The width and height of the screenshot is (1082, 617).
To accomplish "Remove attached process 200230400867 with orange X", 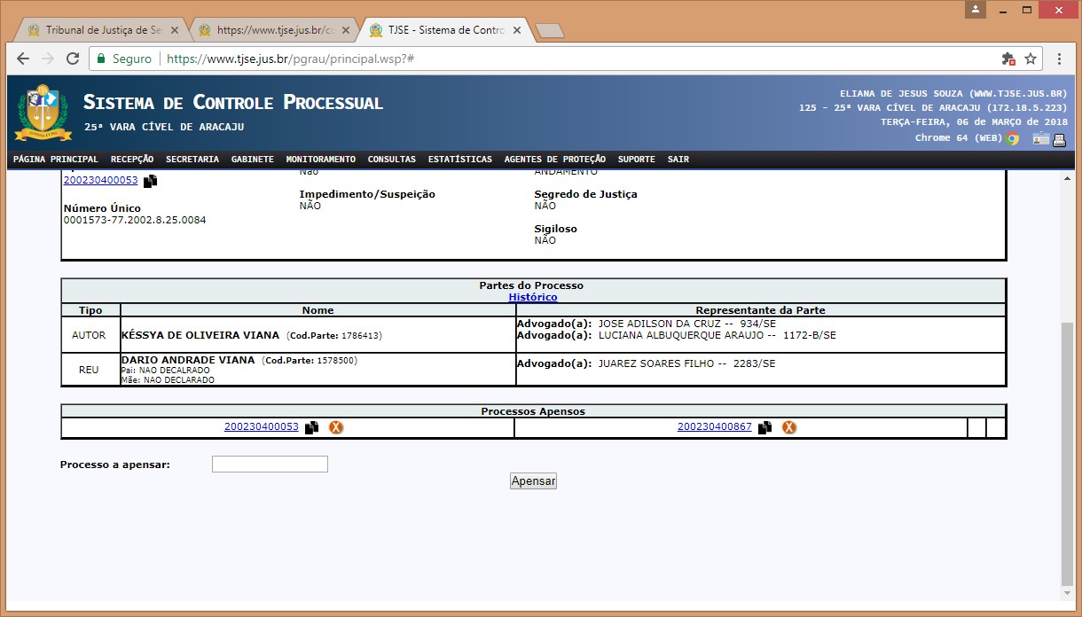I will [x=788, y=427].
